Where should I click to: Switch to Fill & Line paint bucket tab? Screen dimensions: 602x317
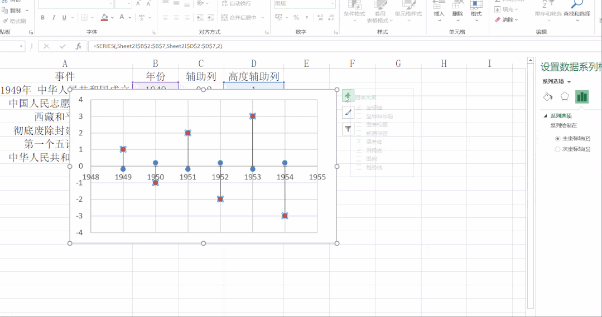[548, 96]
